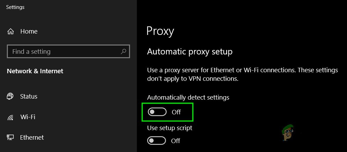This screenshot has width=347, height=152.
Task: Click the Settings window title
Action: click(x=15, y=7)
